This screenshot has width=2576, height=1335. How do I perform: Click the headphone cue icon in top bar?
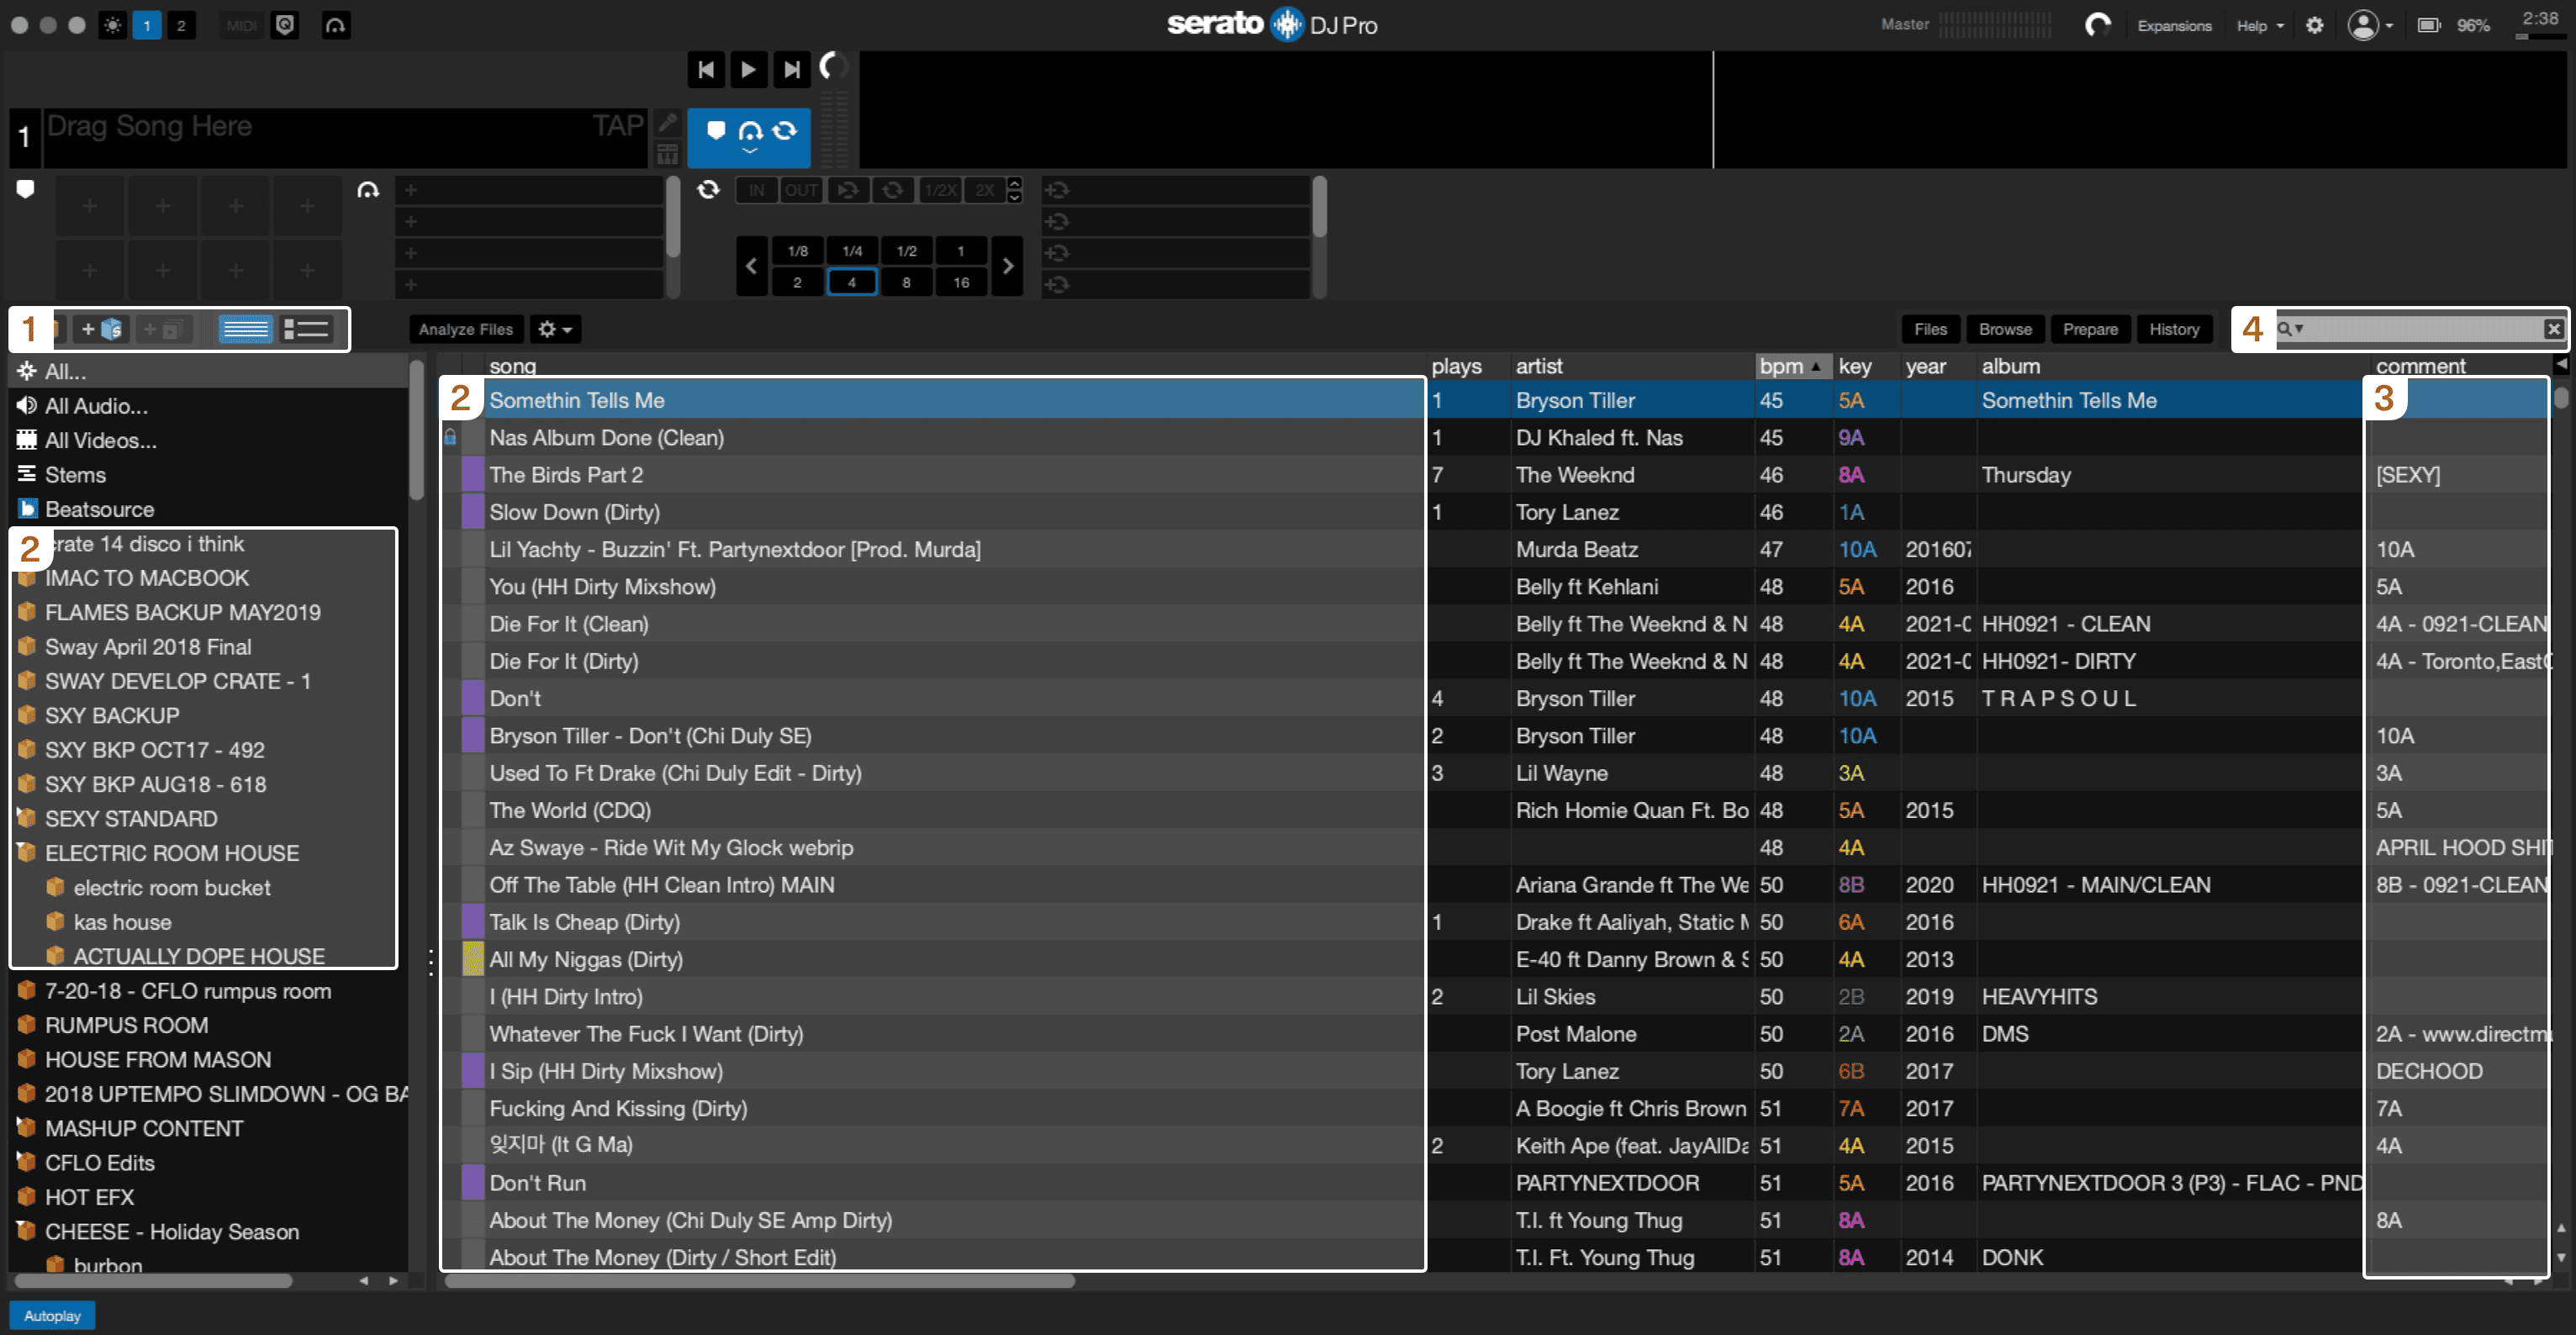(335, 25)
